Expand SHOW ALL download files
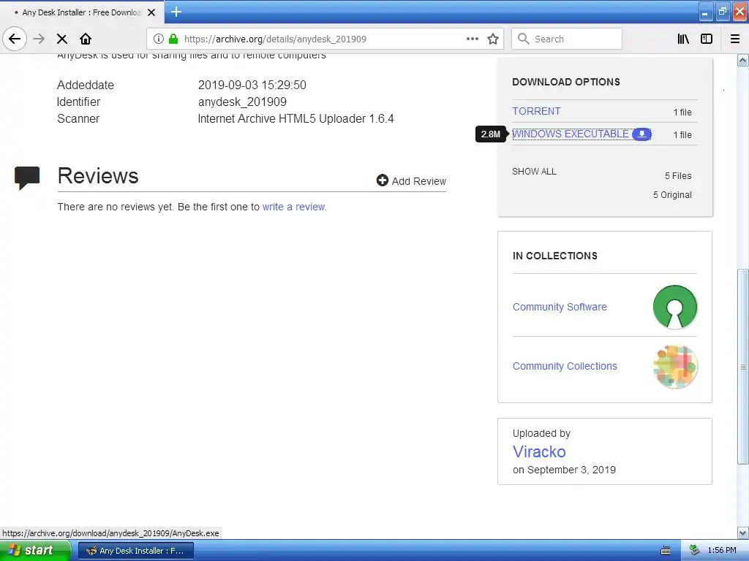Screen dimensions: 749x561 534,171
